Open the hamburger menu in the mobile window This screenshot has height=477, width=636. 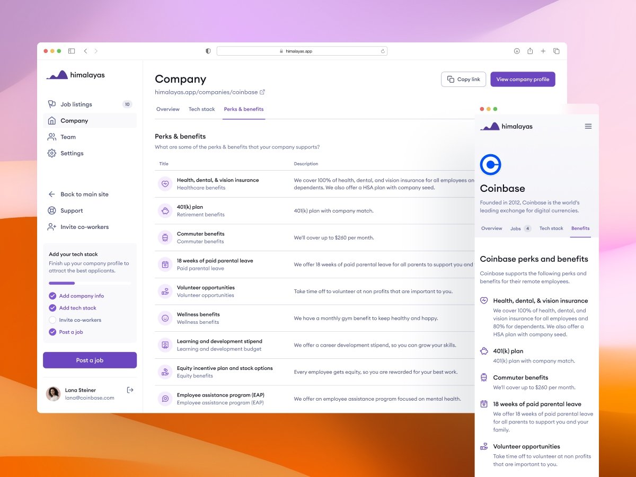pos(588,127)
